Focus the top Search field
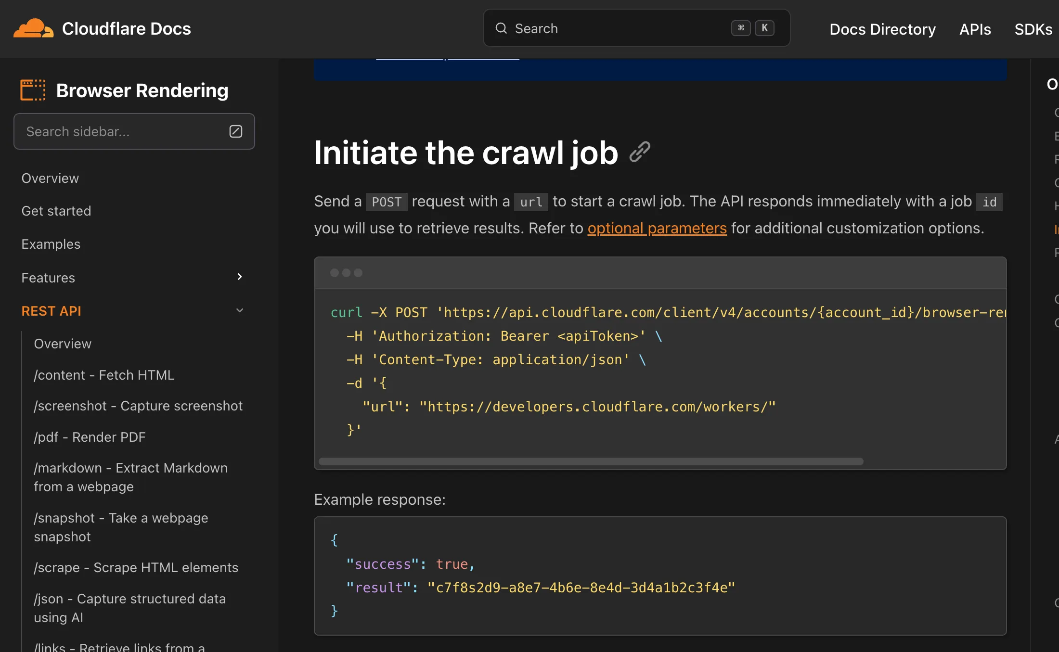Screen dimensions: 1059x652 [x=636, y=28]
